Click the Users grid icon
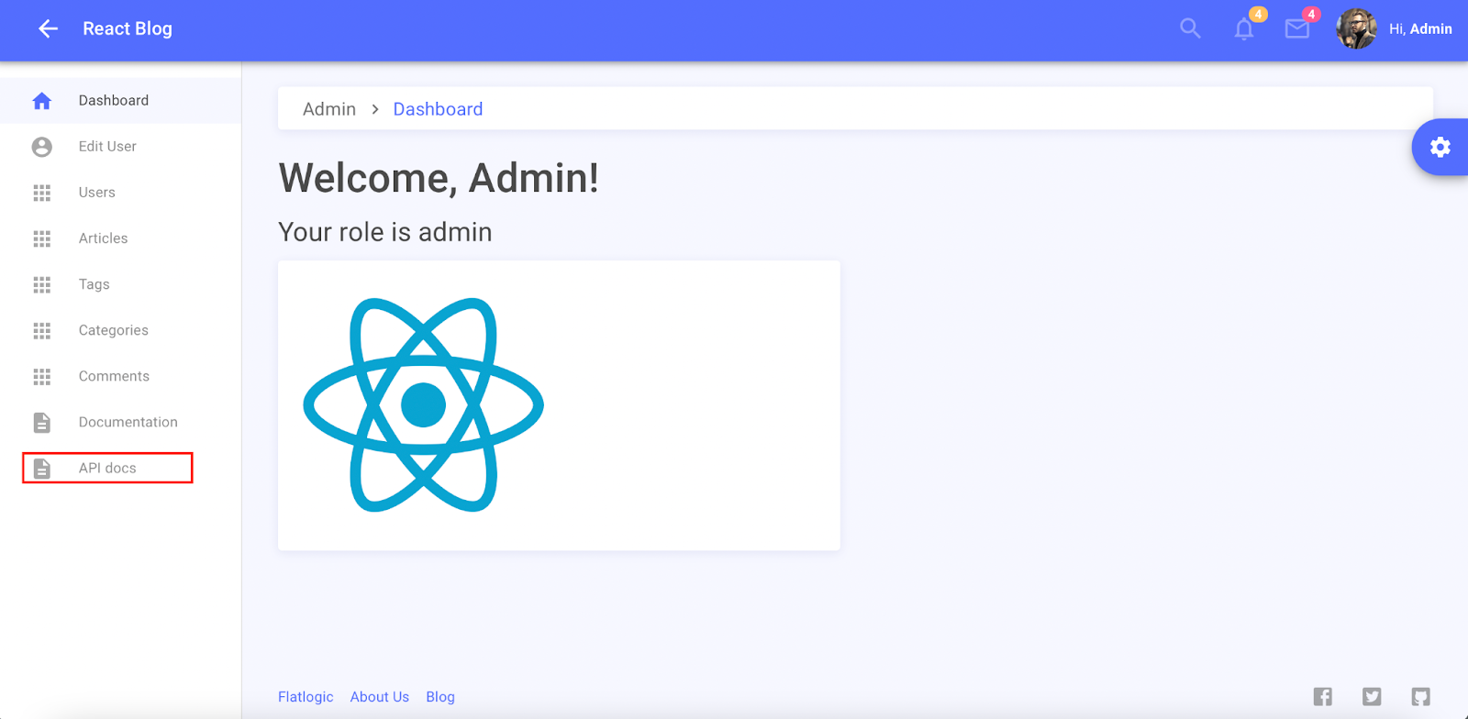This screenshot has height=719, width=1468. pos(42,193)
